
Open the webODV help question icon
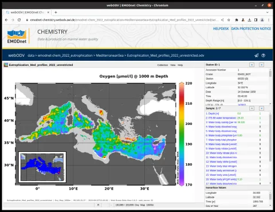click(x=264, y=56)
